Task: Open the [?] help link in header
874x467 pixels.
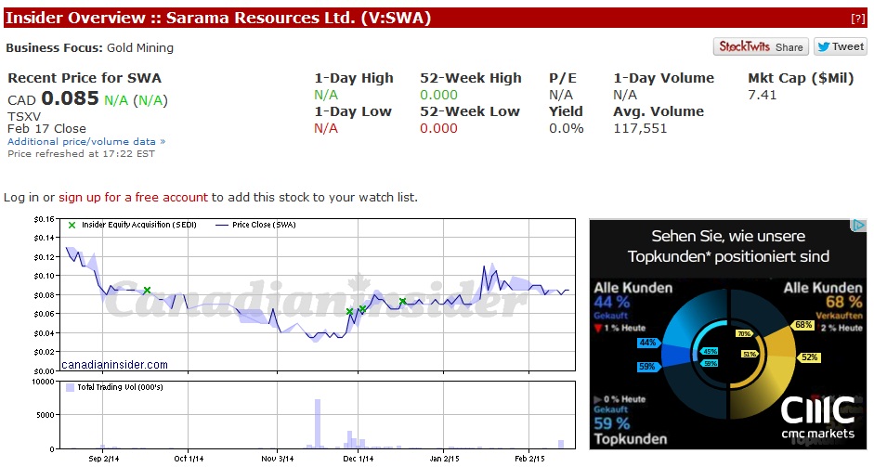Action: (858, 19)
